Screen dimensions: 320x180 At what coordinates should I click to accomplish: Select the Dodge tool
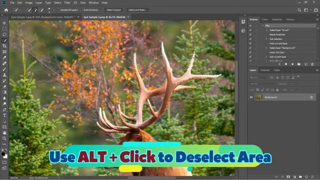coord(4,104)
